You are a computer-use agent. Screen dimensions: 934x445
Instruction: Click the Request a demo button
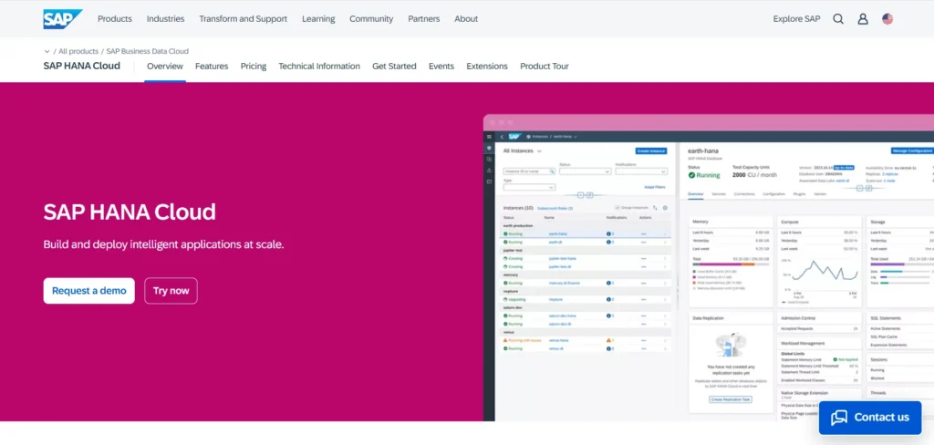click(x=88, y=291)
